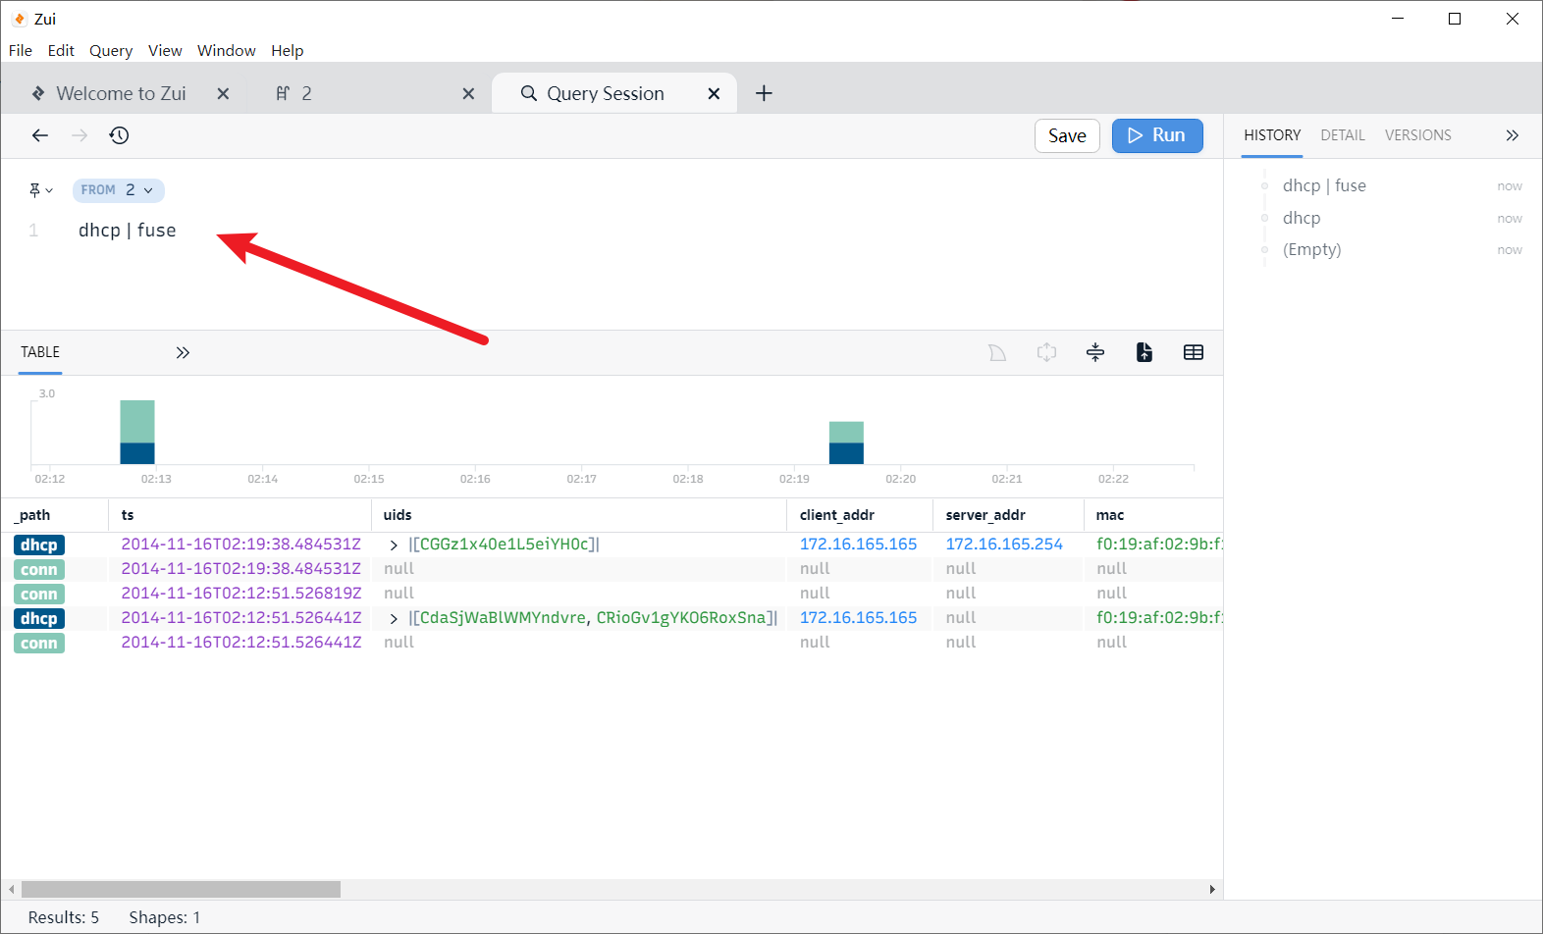Go forward in query history arrow
Viewport: 1543px width, 934px height.
click(80, 135)
